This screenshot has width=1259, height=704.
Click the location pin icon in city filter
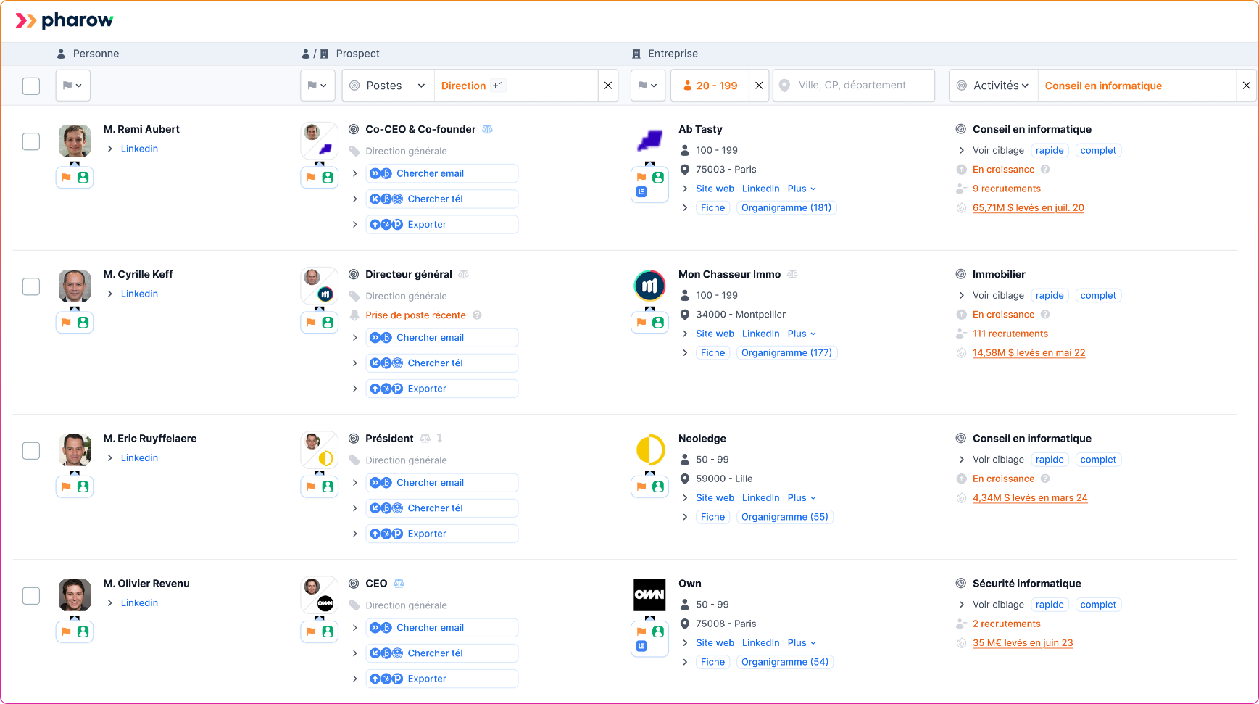tap(784, 86)
